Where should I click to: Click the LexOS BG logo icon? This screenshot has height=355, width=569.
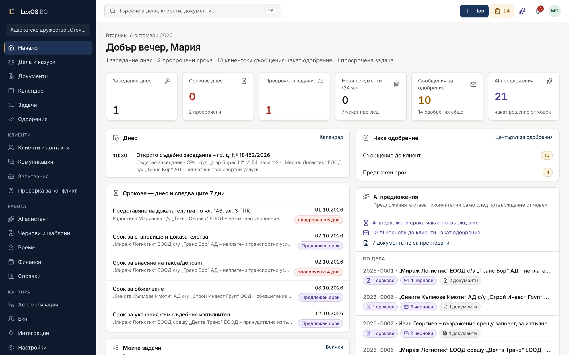coord(12,11)
